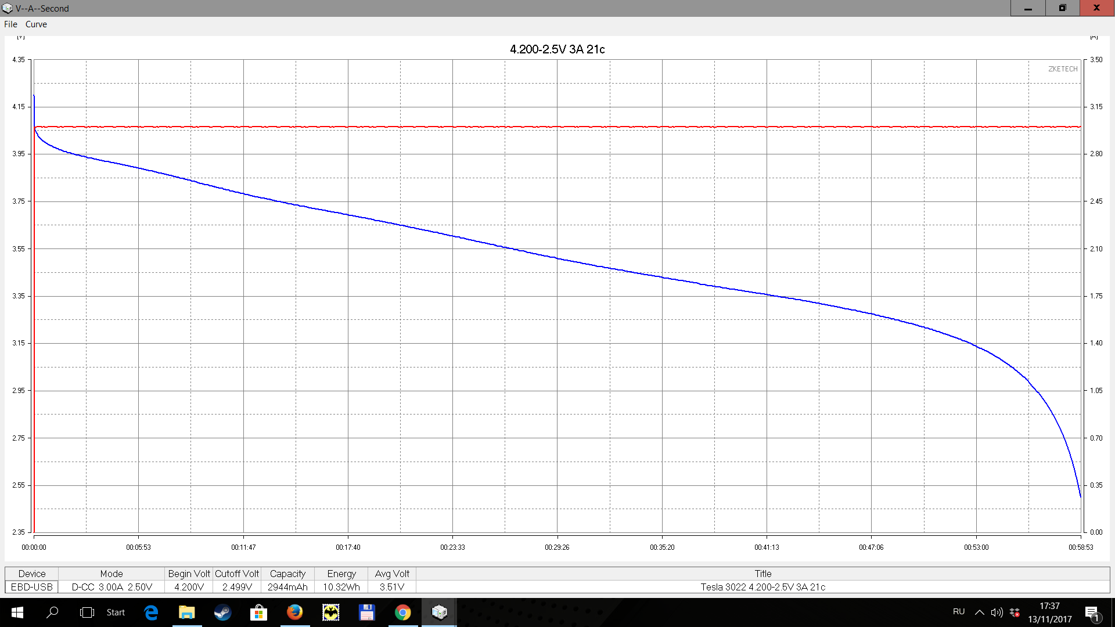Click the EBD-USB app taskbar icon
The height and width of the screenshot is (627, 1115).
(x=439, y=612)
